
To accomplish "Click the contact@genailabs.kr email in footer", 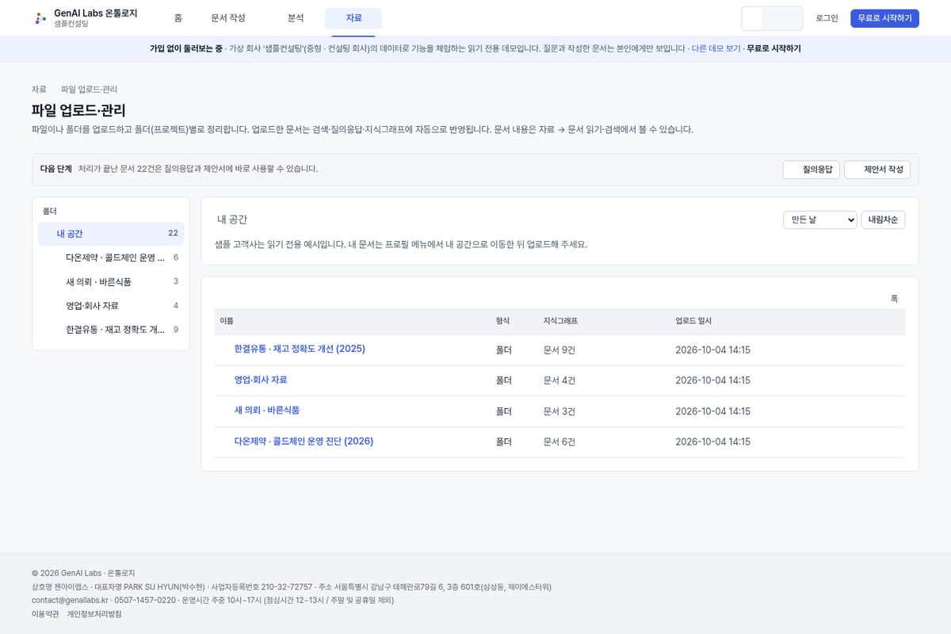I will pyautogui.click(x=70, y=600).
